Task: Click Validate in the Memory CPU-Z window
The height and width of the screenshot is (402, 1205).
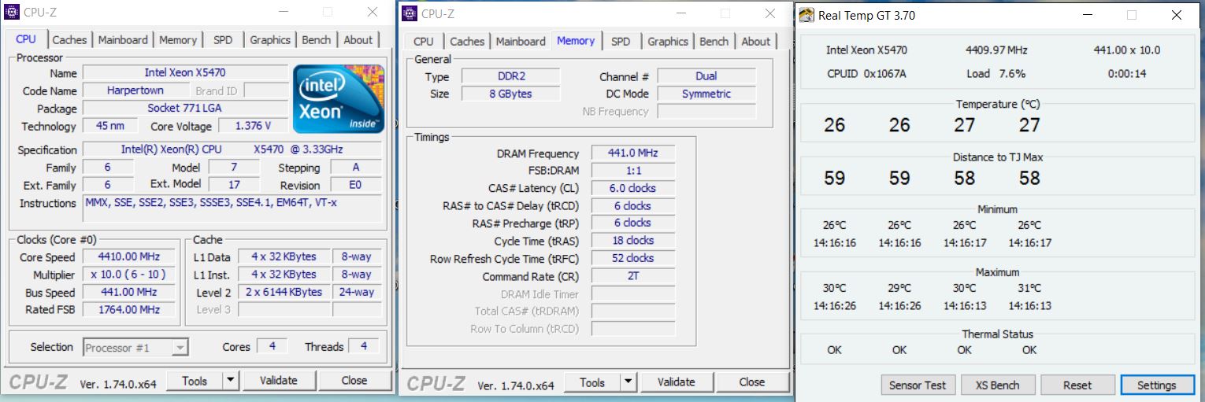Action: coord(676,382)
